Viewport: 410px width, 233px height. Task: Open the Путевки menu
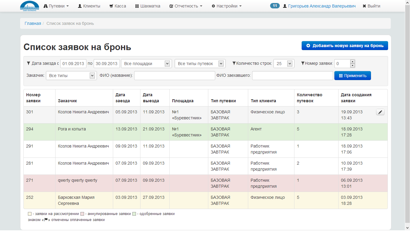coord(56,6)
